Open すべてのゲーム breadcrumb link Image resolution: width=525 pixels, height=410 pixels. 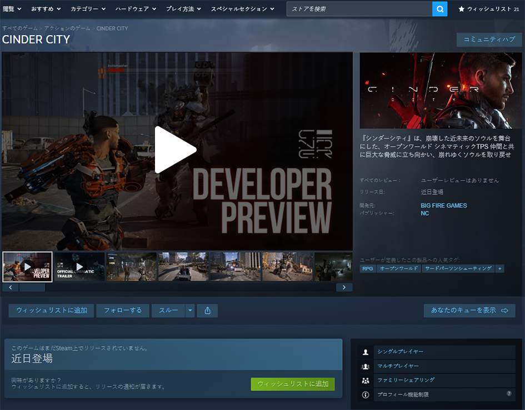(x=20, y=28)
